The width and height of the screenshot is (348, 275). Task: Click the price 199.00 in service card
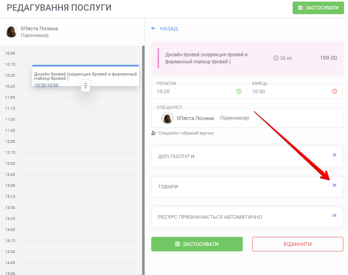pos(328,58)
